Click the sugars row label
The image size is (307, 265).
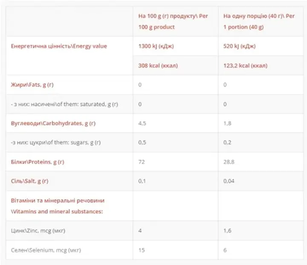point(56,143)
